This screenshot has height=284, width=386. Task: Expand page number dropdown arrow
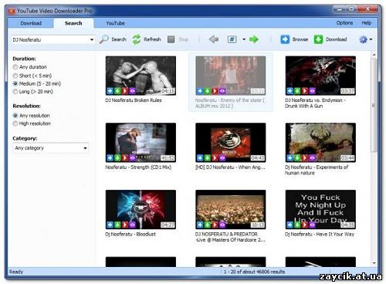tap(244, 39)
